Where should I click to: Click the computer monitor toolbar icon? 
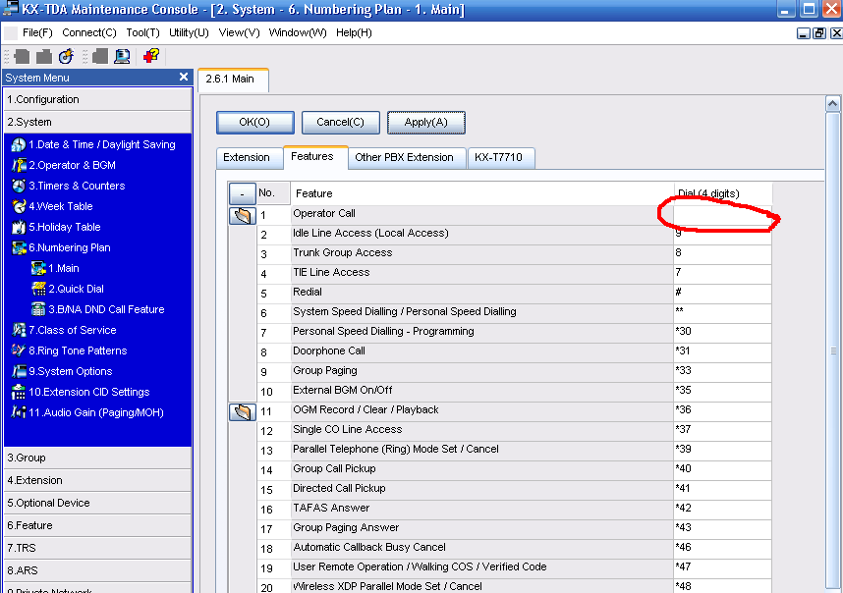click(122, 56)
